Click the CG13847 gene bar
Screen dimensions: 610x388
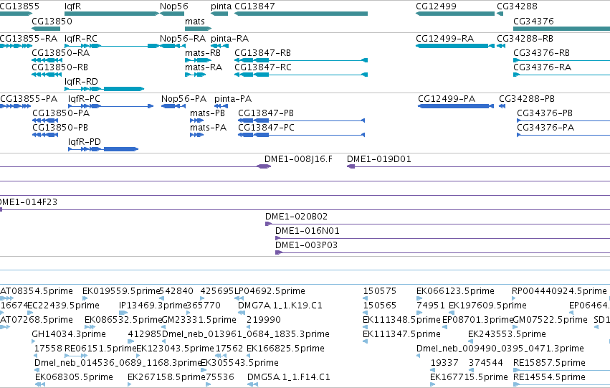pyautogui.click(x=301, y=14)
